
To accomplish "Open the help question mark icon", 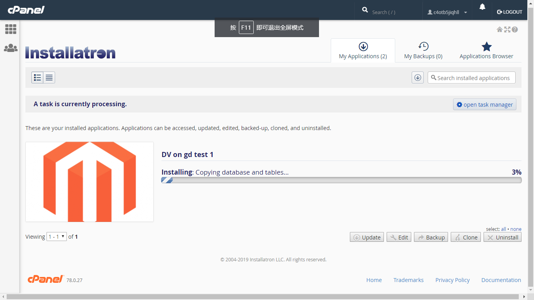I will 515,29.
